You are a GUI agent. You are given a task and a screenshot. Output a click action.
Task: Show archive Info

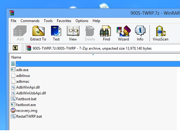click(x=140, y=33)
